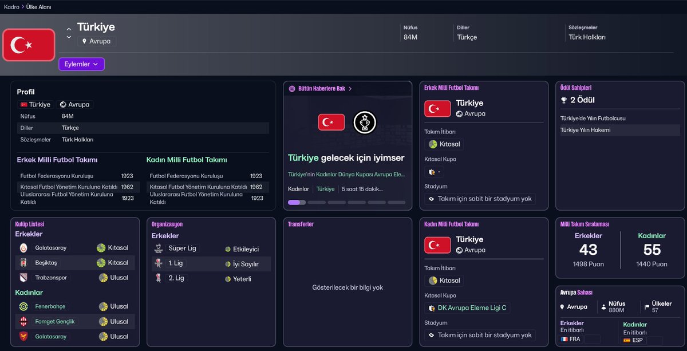Click the Beşiktaş club crest
687x351 pixels.
click(x=23, y=263)
